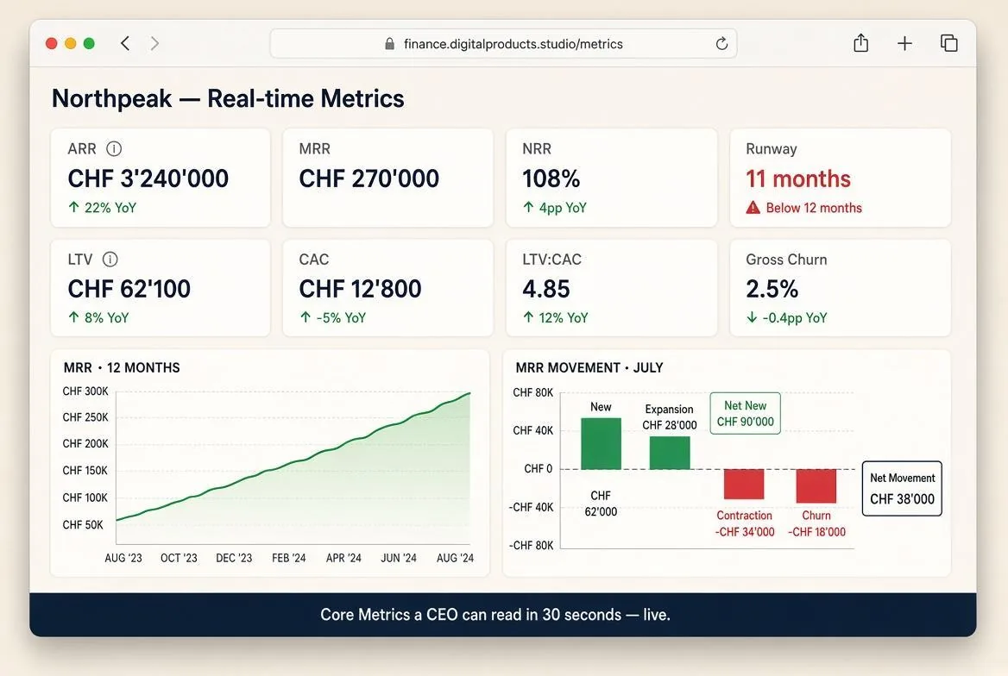Viewport: 1008px width, 676px height.
Task: Click the Contraction -CHF 34'000 label
Action: click(745, 523)
